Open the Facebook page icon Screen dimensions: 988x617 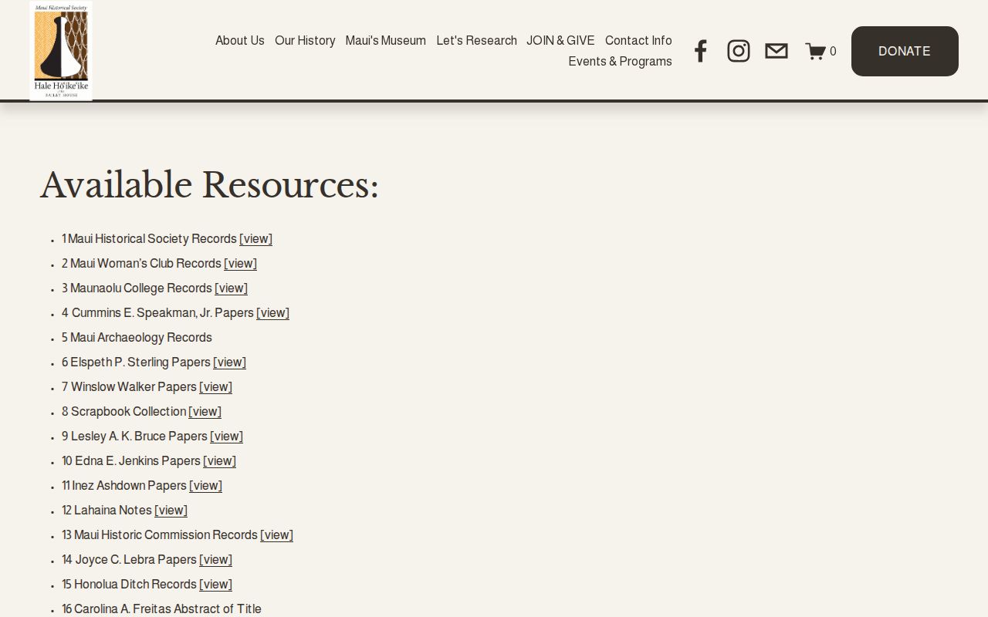(x=700, y=51)
